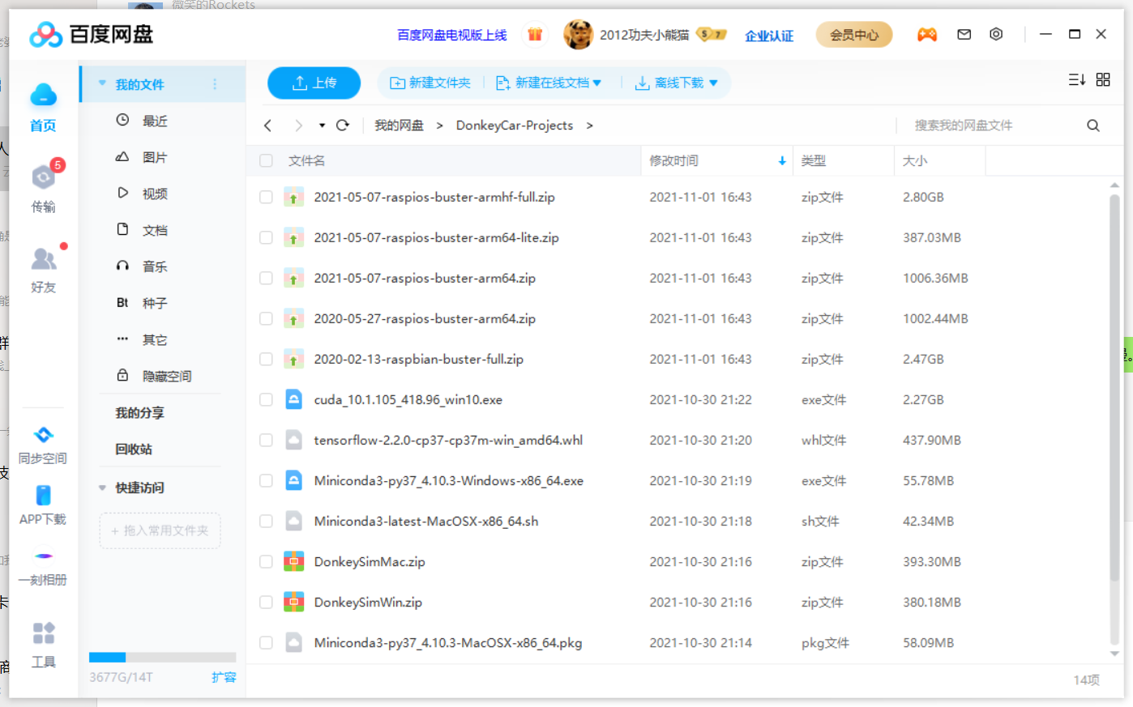Click the Baidu Netdisk logo
Viewport: 1133px width, 707px height.
click(91, 34)
